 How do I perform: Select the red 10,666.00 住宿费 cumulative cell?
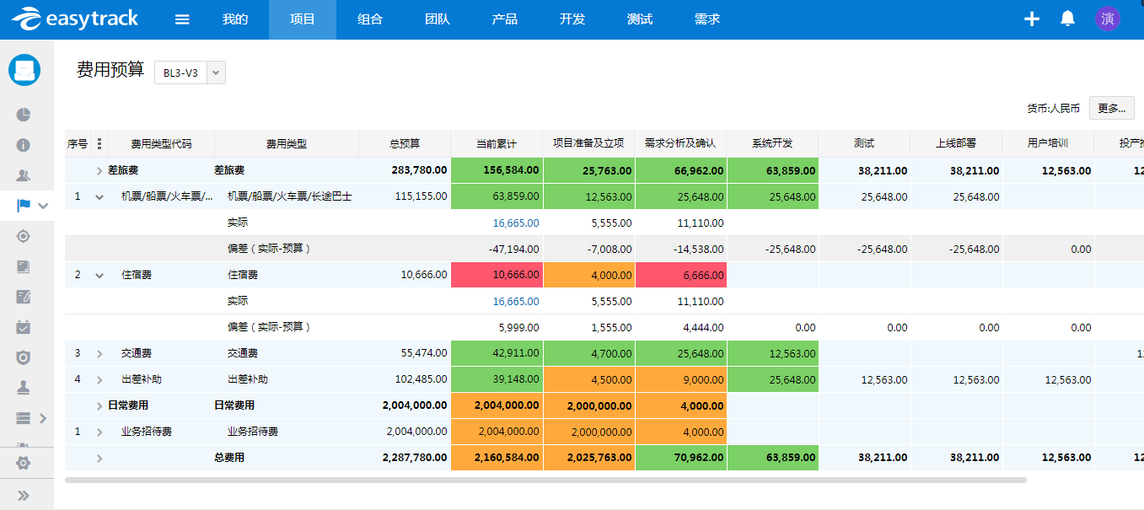tap(497, 275)
